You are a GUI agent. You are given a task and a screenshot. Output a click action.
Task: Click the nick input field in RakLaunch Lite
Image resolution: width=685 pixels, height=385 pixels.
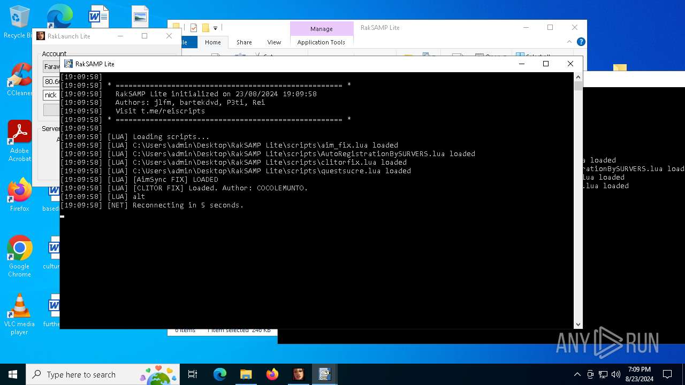[51, 95]
